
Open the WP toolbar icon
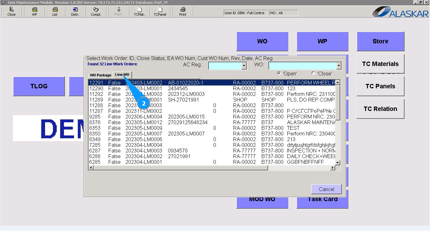coord(34,12)
